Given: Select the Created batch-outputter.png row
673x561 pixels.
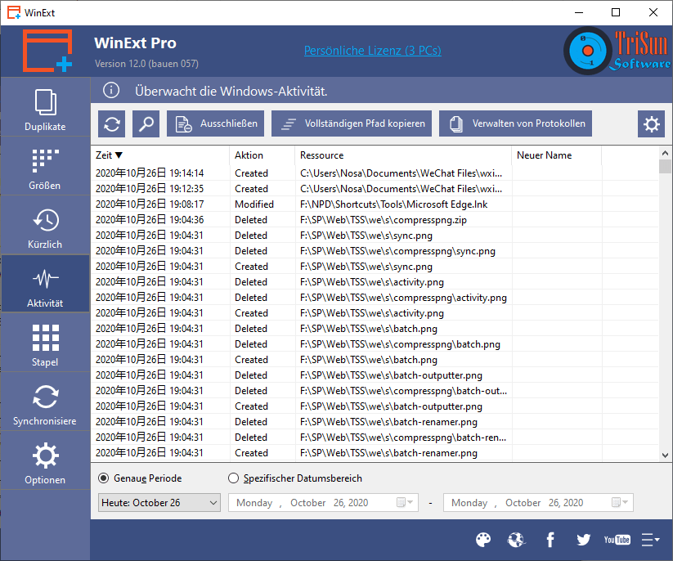Looking at the screenshot, I should (375, 406).
